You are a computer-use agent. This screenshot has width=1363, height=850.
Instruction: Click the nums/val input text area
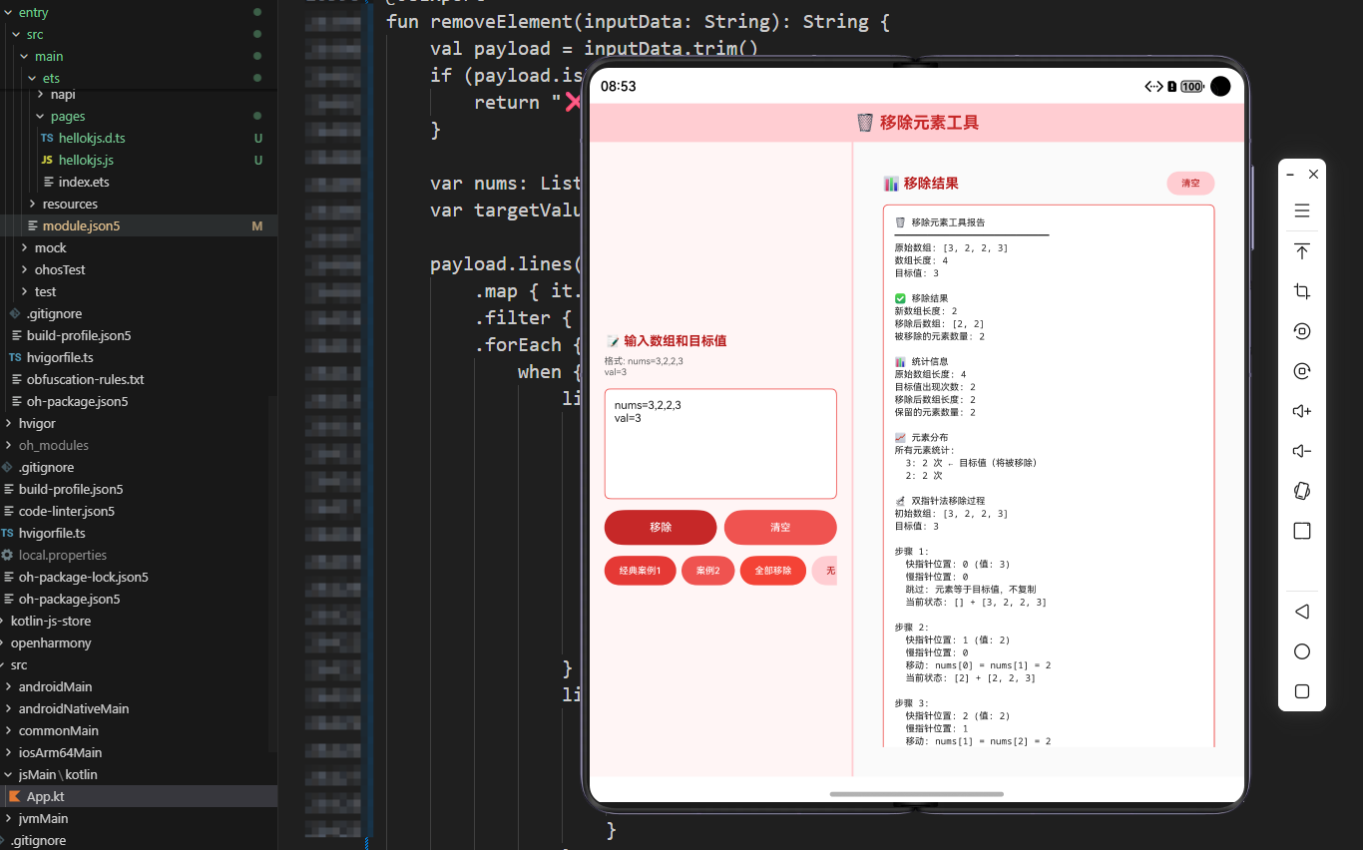click(720, 444)
